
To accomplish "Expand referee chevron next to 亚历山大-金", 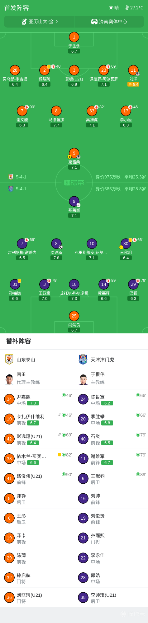I will tap(57, 22).
